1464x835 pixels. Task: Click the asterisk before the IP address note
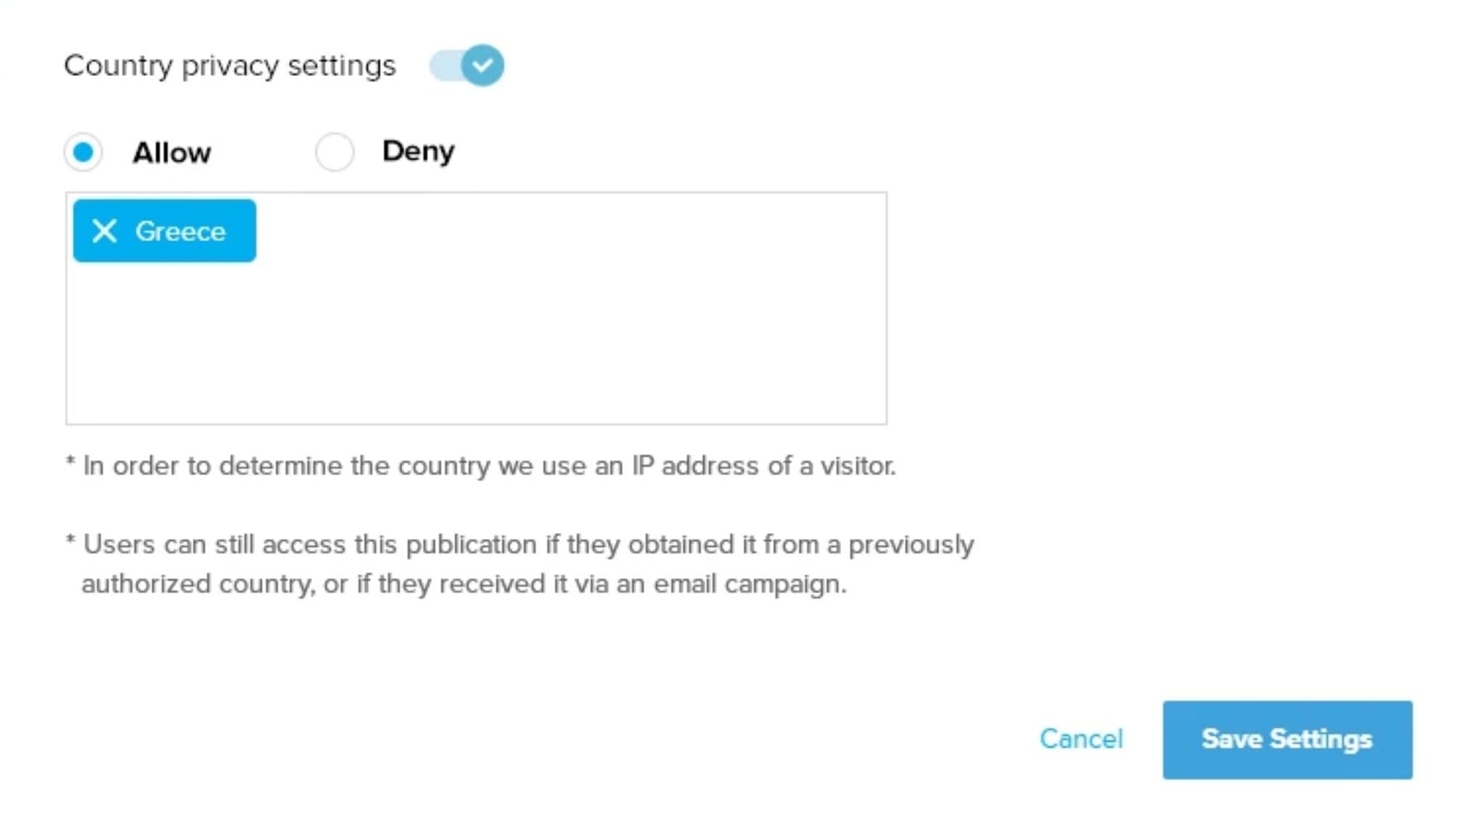pos(70,462)
